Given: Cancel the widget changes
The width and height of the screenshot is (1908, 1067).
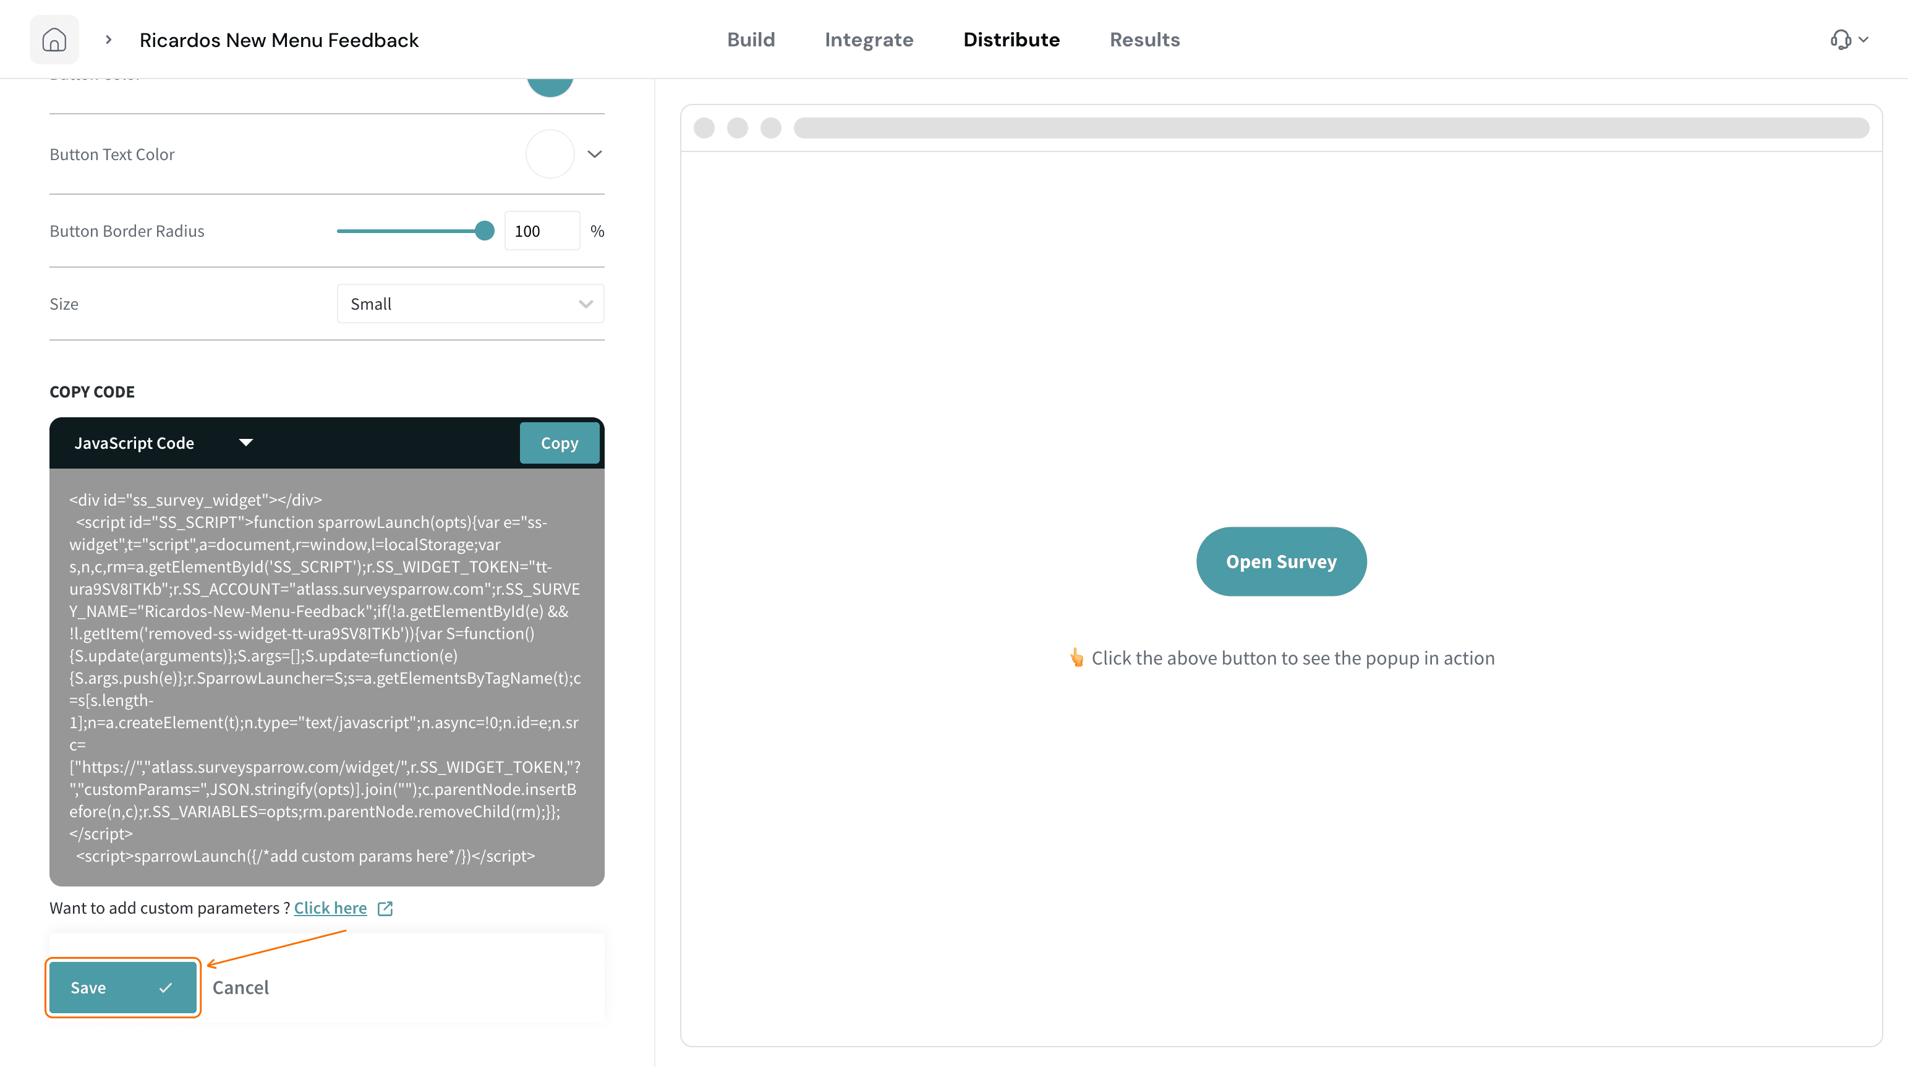Looking at the screenshot, I should [241, 987].
